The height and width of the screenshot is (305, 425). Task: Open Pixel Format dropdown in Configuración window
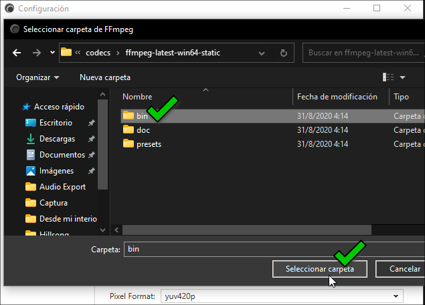coord(282,296)
